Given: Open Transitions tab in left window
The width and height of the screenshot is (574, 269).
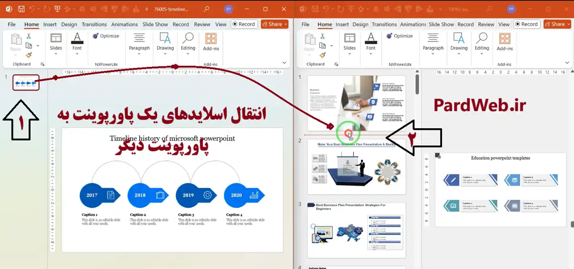Looking at the screenshot, I should click(x=94, y=24).
